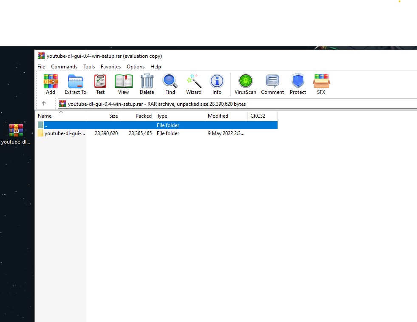Click the yellow youtube-dl-gui folder icon

[x=40, y=133]
